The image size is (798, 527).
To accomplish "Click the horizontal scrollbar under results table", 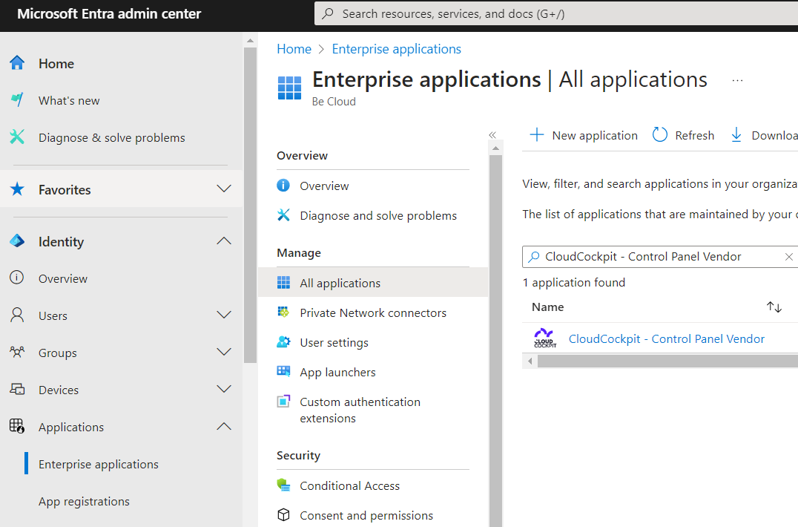I will pos(667,361).
